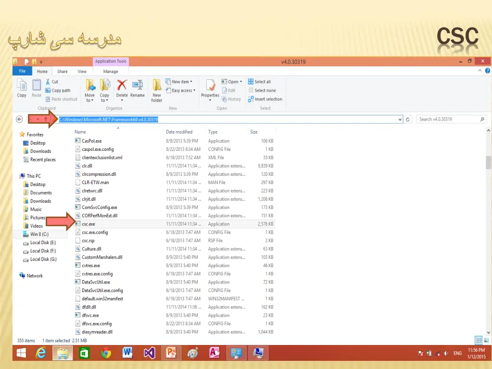Viewport: 492px width, 369px height.
Task: Click the search magnifier icon
Action: [482, 119]
